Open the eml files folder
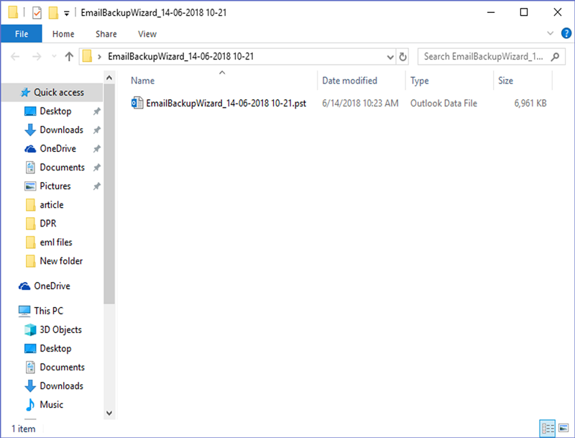Screen dimensions: 575x438 [56, 242]
